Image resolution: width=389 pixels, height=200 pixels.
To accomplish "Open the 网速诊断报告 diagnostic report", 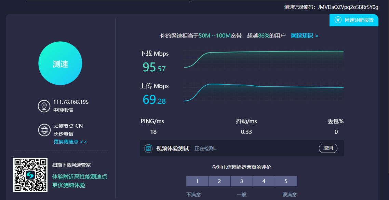I will tap(359, 20).
